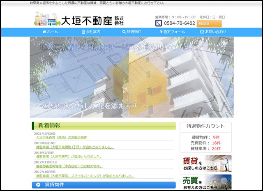Open the ホーム menu item
The width and height of the screenshot is (263, 191).
[50, 32]
